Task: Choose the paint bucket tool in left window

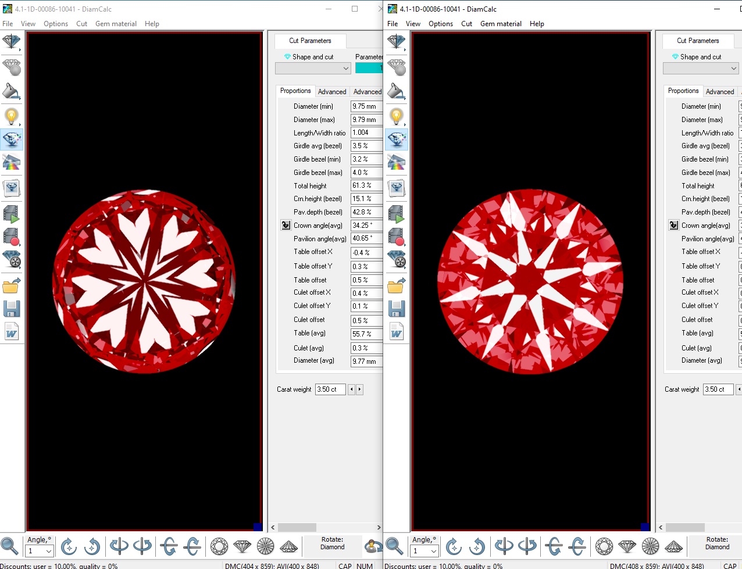Action: [12, 91]
